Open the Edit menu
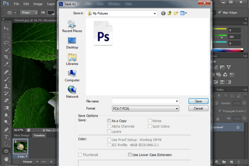Screen dimensions: 249x166 [26, 4]
